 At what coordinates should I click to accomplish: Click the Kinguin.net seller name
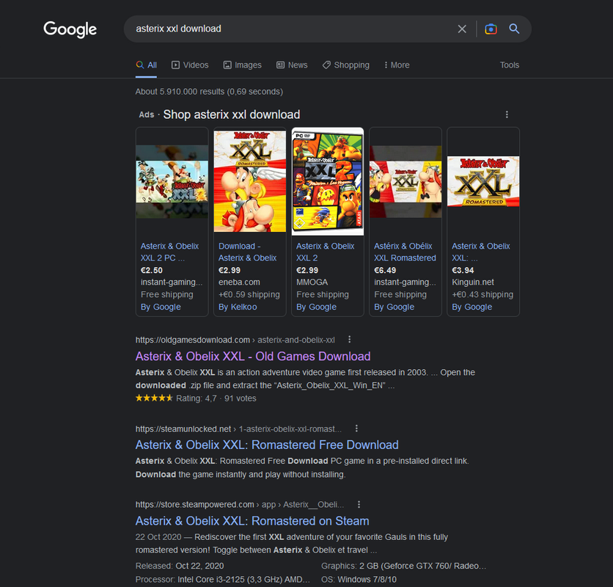[x=473, y=282]
